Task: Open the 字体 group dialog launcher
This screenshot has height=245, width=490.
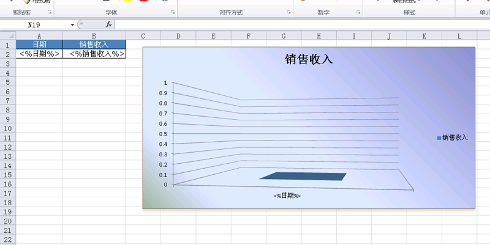Action: pos(173,12)
